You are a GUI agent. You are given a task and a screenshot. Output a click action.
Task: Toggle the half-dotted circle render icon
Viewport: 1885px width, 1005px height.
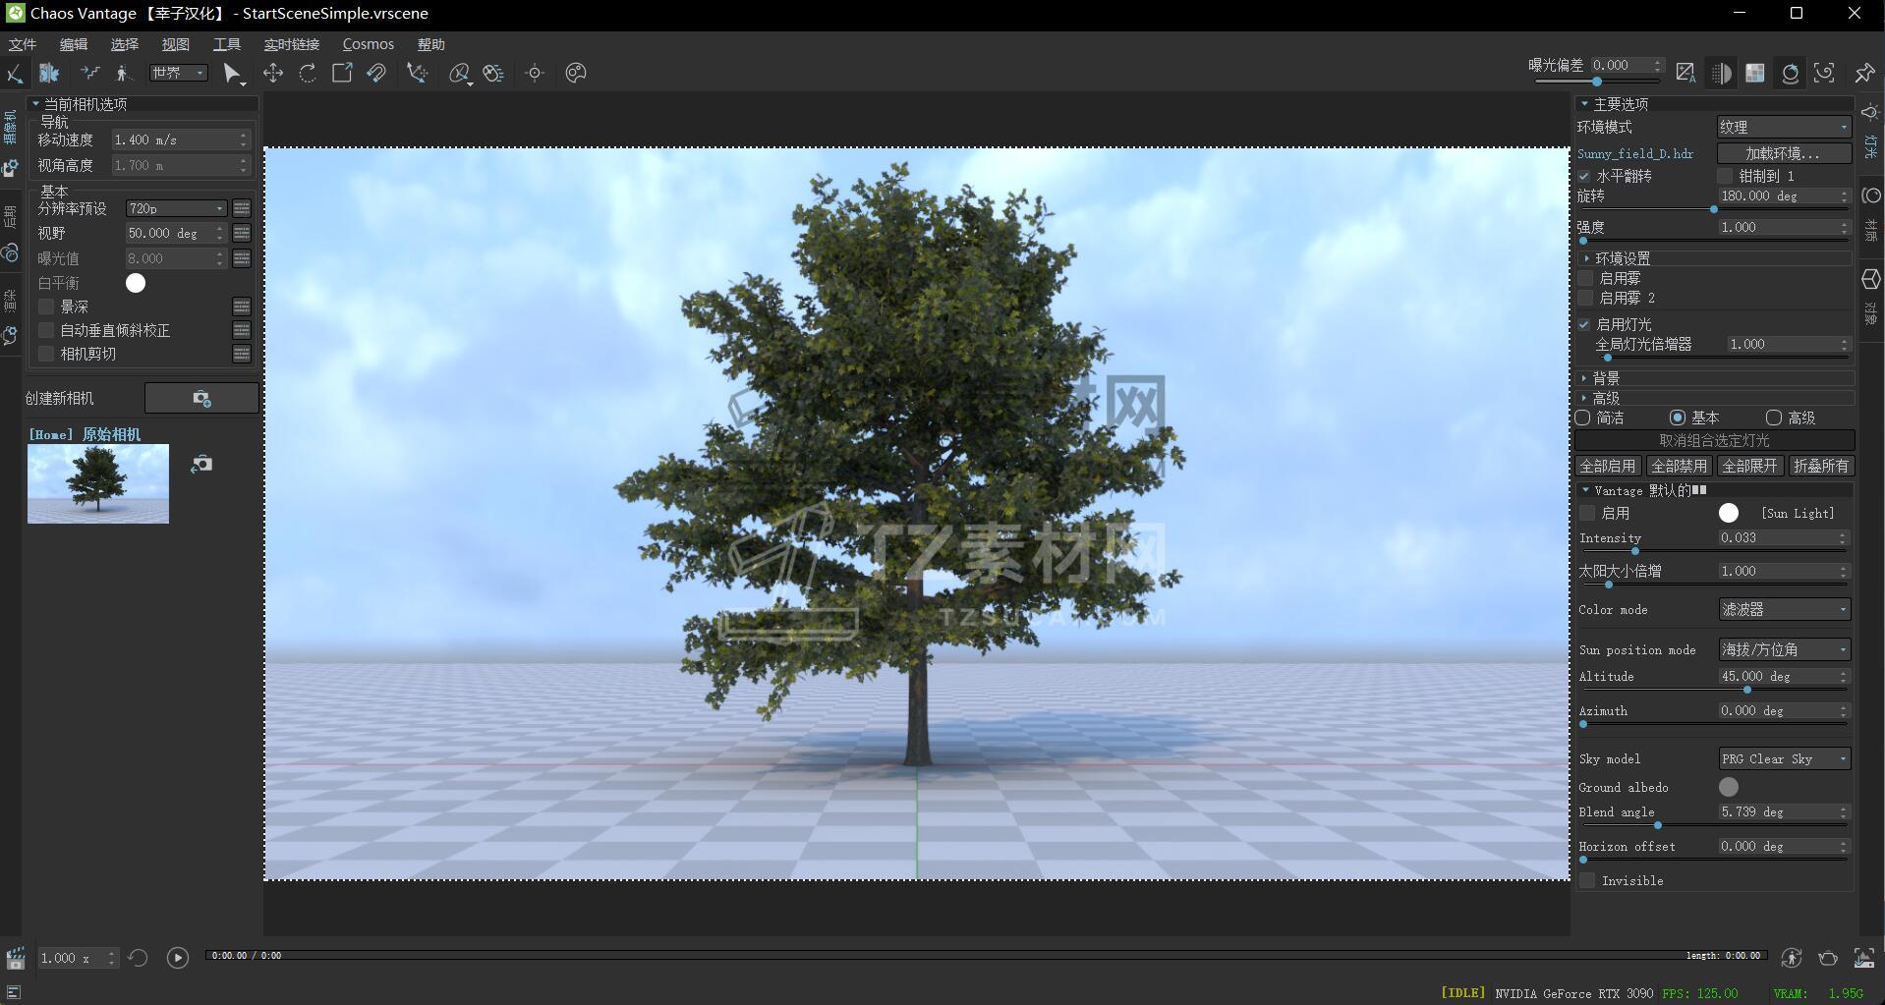click(x=1721, y=73)
